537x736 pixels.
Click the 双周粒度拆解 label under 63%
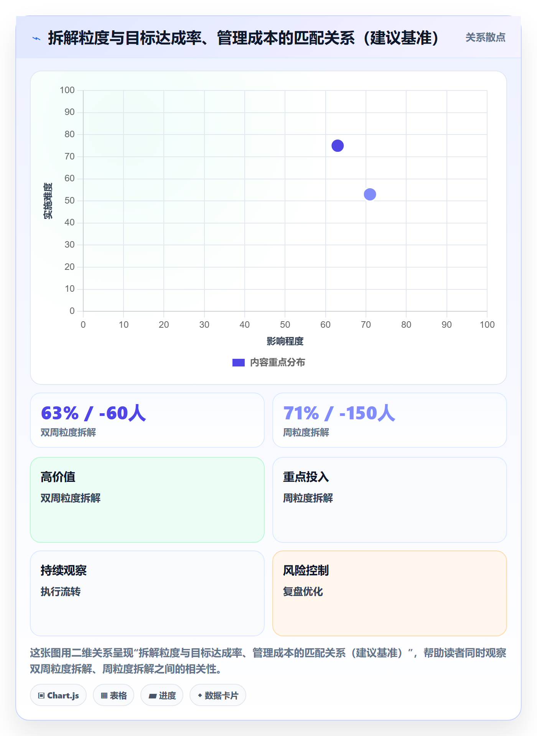(x=68, y=432)
